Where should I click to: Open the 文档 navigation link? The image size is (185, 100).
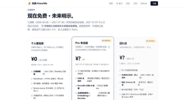(x=135, y=4)
